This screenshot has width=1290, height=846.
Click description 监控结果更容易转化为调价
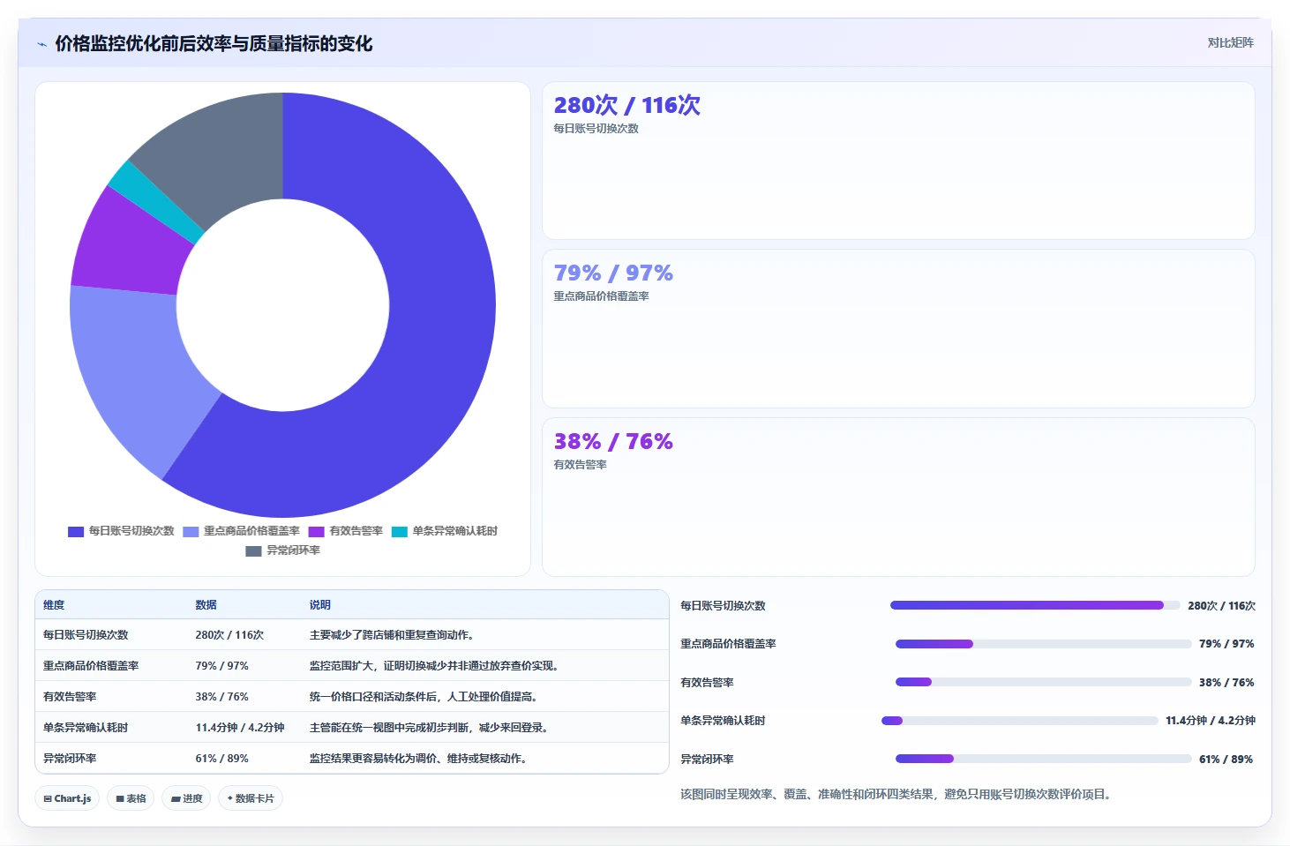point(419,759)
